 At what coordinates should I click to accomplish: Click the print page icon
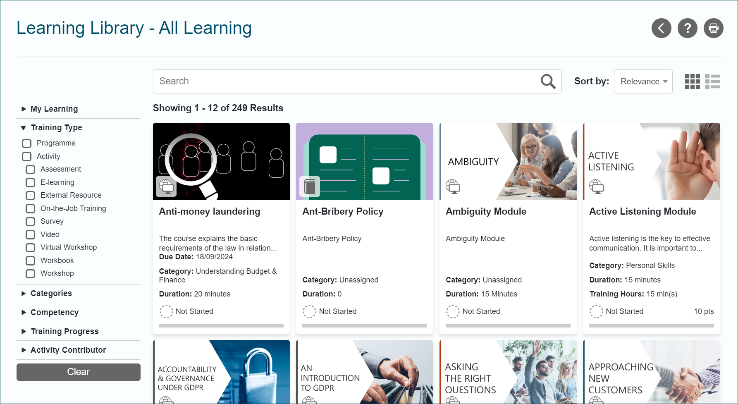click(x=713, y=28)
